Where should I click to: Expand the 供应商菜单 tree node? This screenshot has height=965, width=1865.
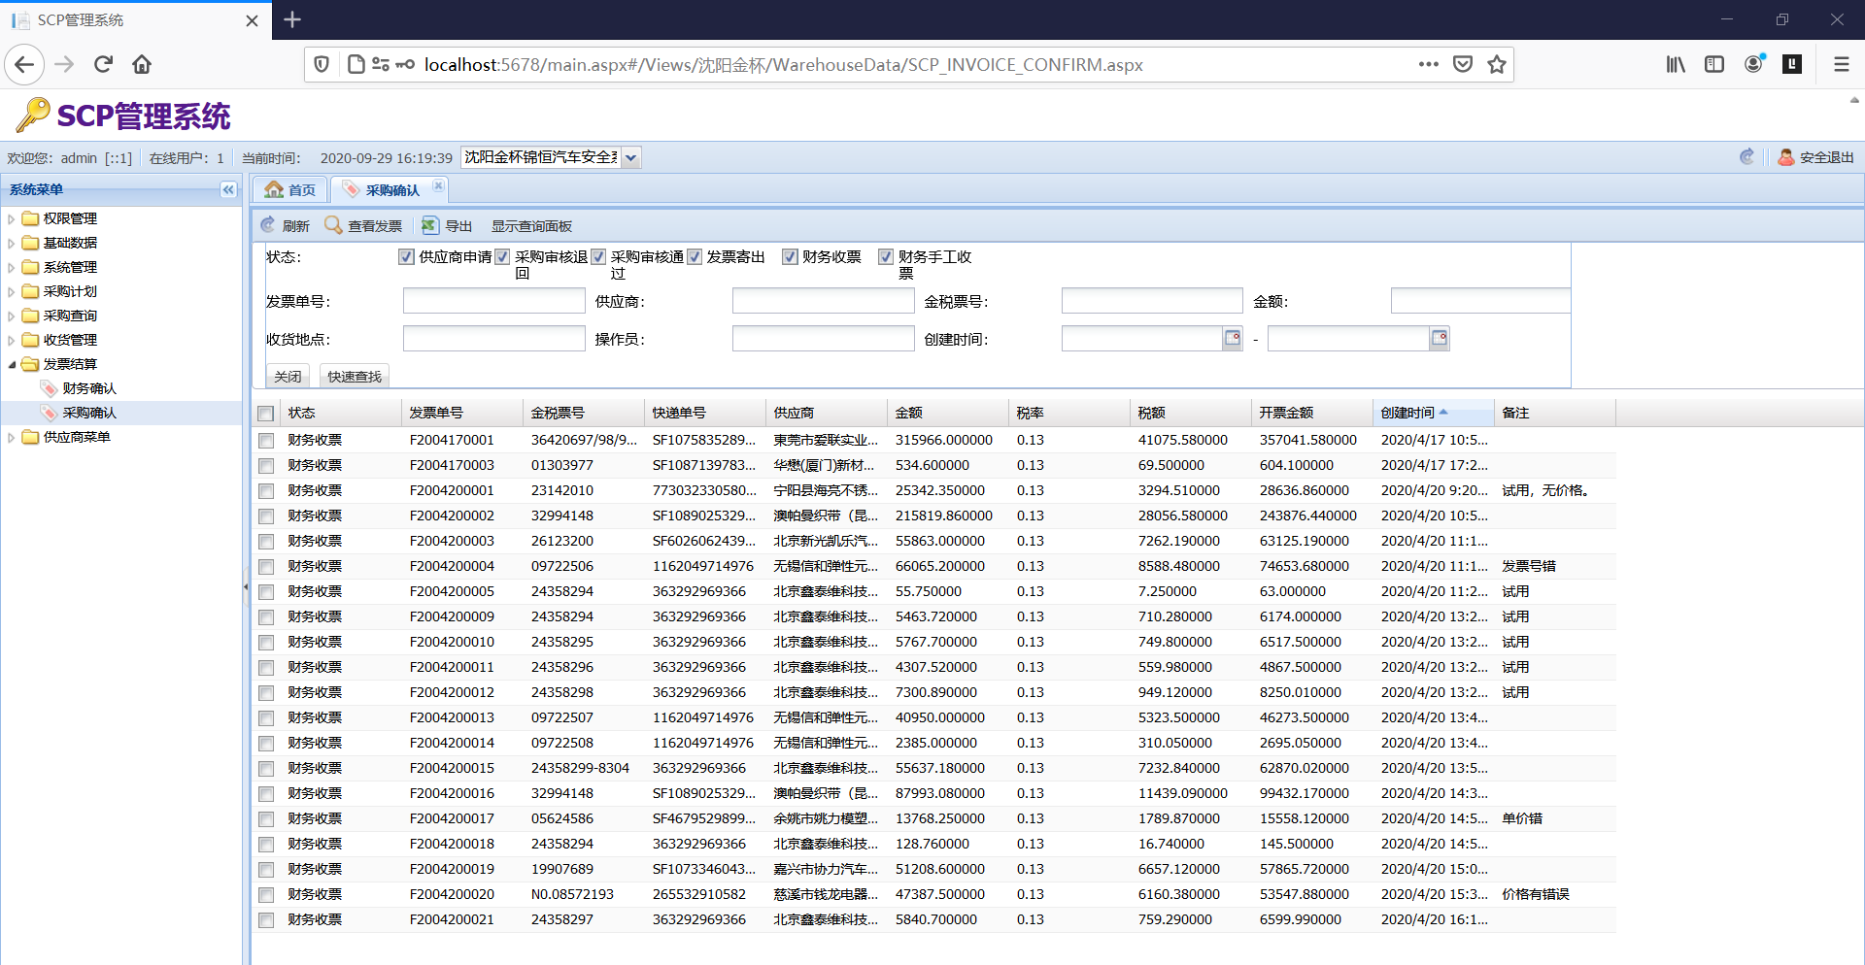point(12,437)
